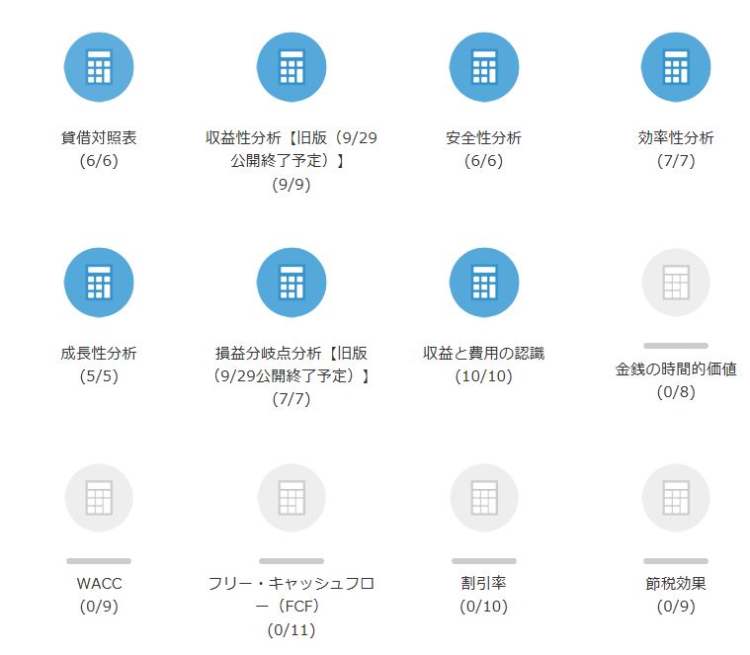The height and width of the screenshot is (655, 750).
Task: Select 収益と費用の認識 (10/10) label
Action: point(484,365)
